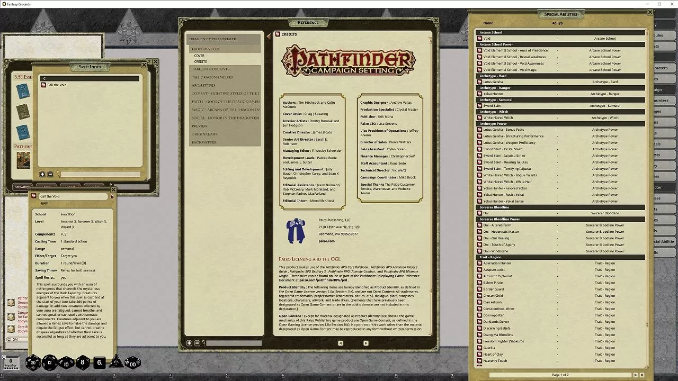The image size is (678, 381).
Task: Expand Table of Contents in Reference index
Action: click(x=226, y=69)
